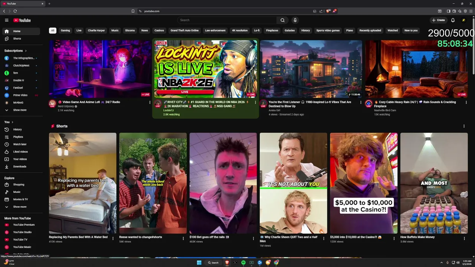Open options for $100 Bet goes off the rails

coord(253,238)
